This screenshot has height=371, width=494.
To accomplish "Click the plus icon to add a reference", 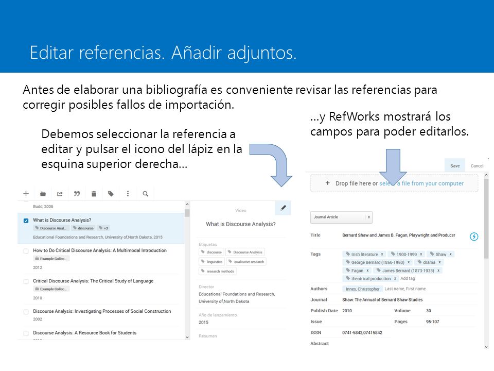I will (26, 193).
